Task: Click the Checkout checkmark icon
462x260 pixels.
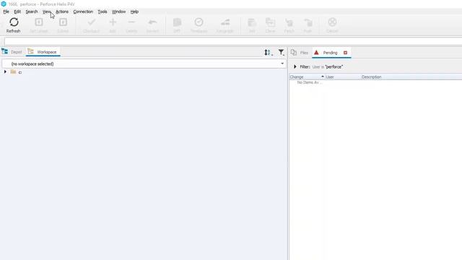Action: pyautogui.click(x=92, y=22)
